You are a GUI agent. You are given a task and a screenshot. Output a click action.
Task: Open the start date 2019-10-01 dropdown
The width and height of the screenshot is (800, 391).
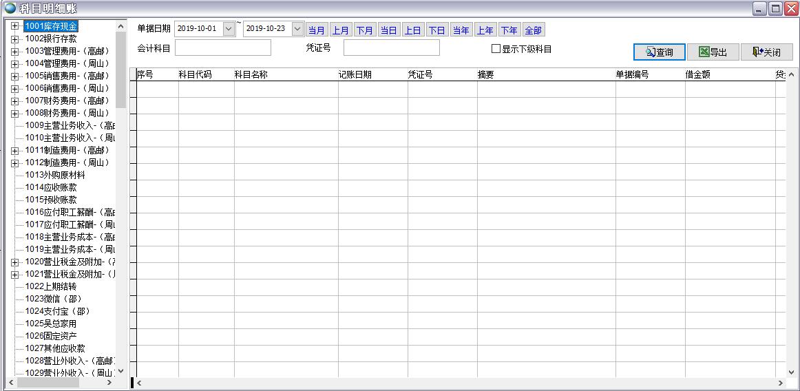pos(229,29)
